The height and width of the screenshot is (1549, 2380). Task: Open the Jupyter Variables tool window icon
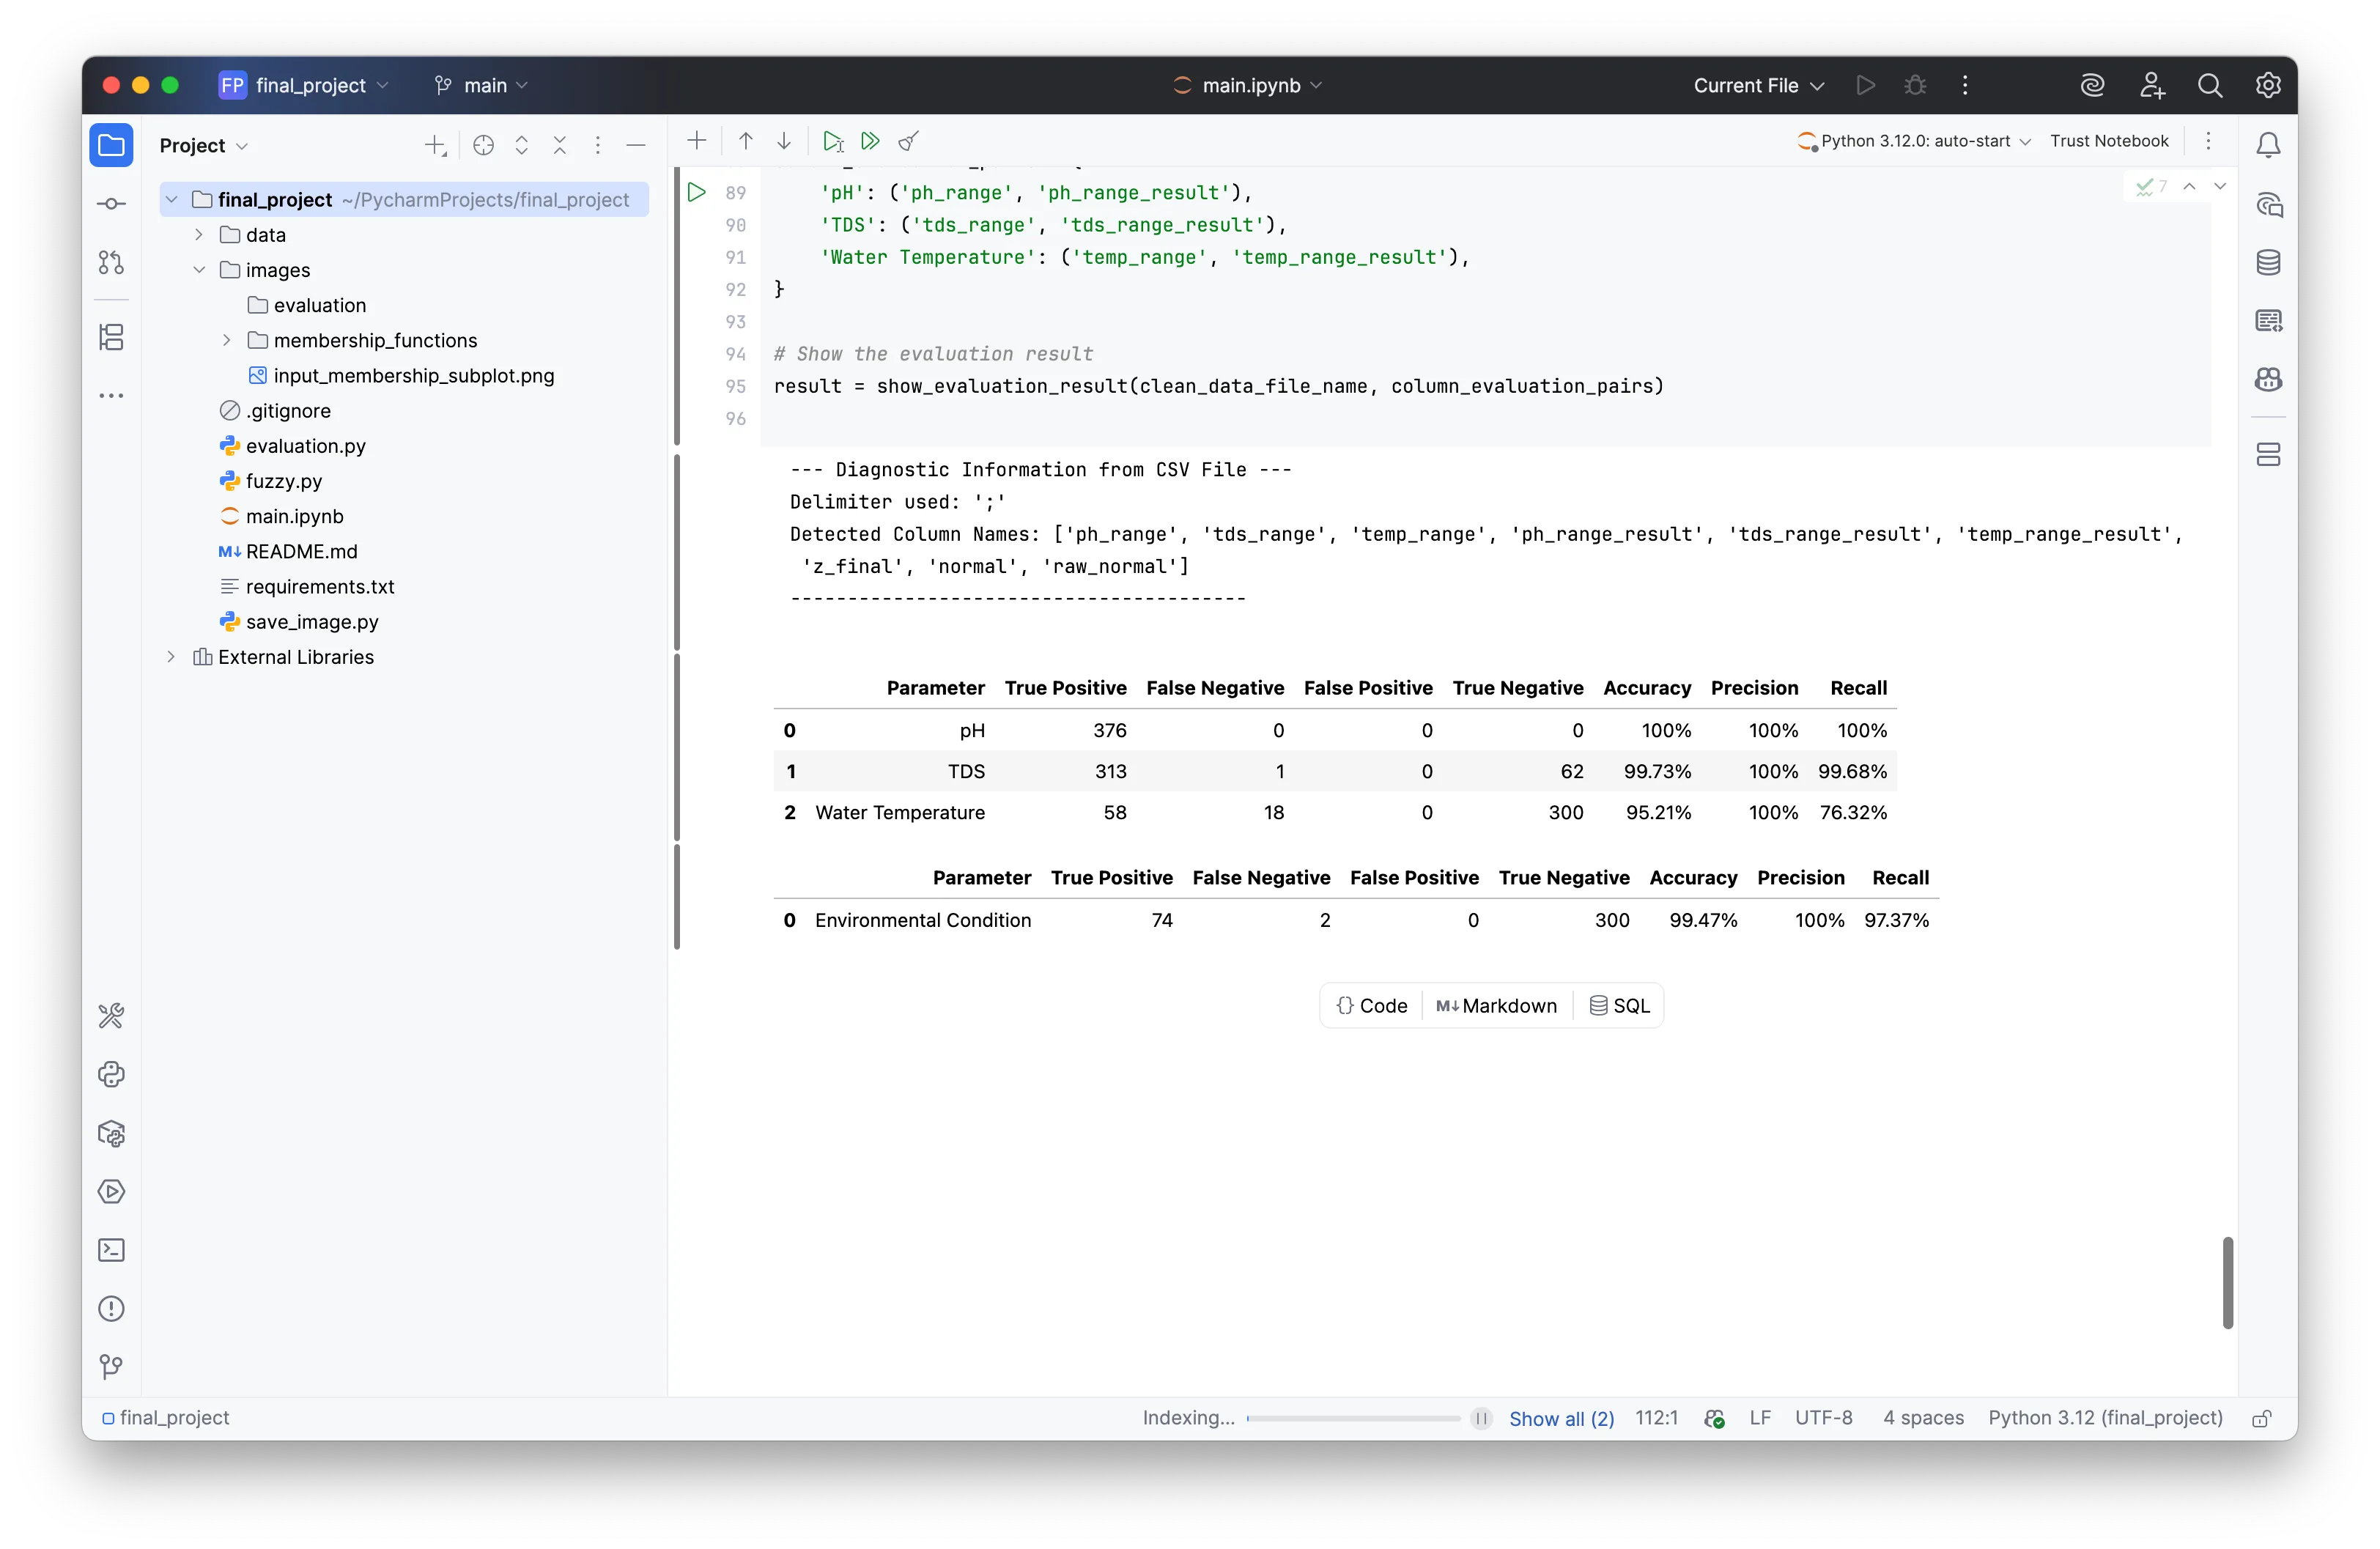[2268, 321]
